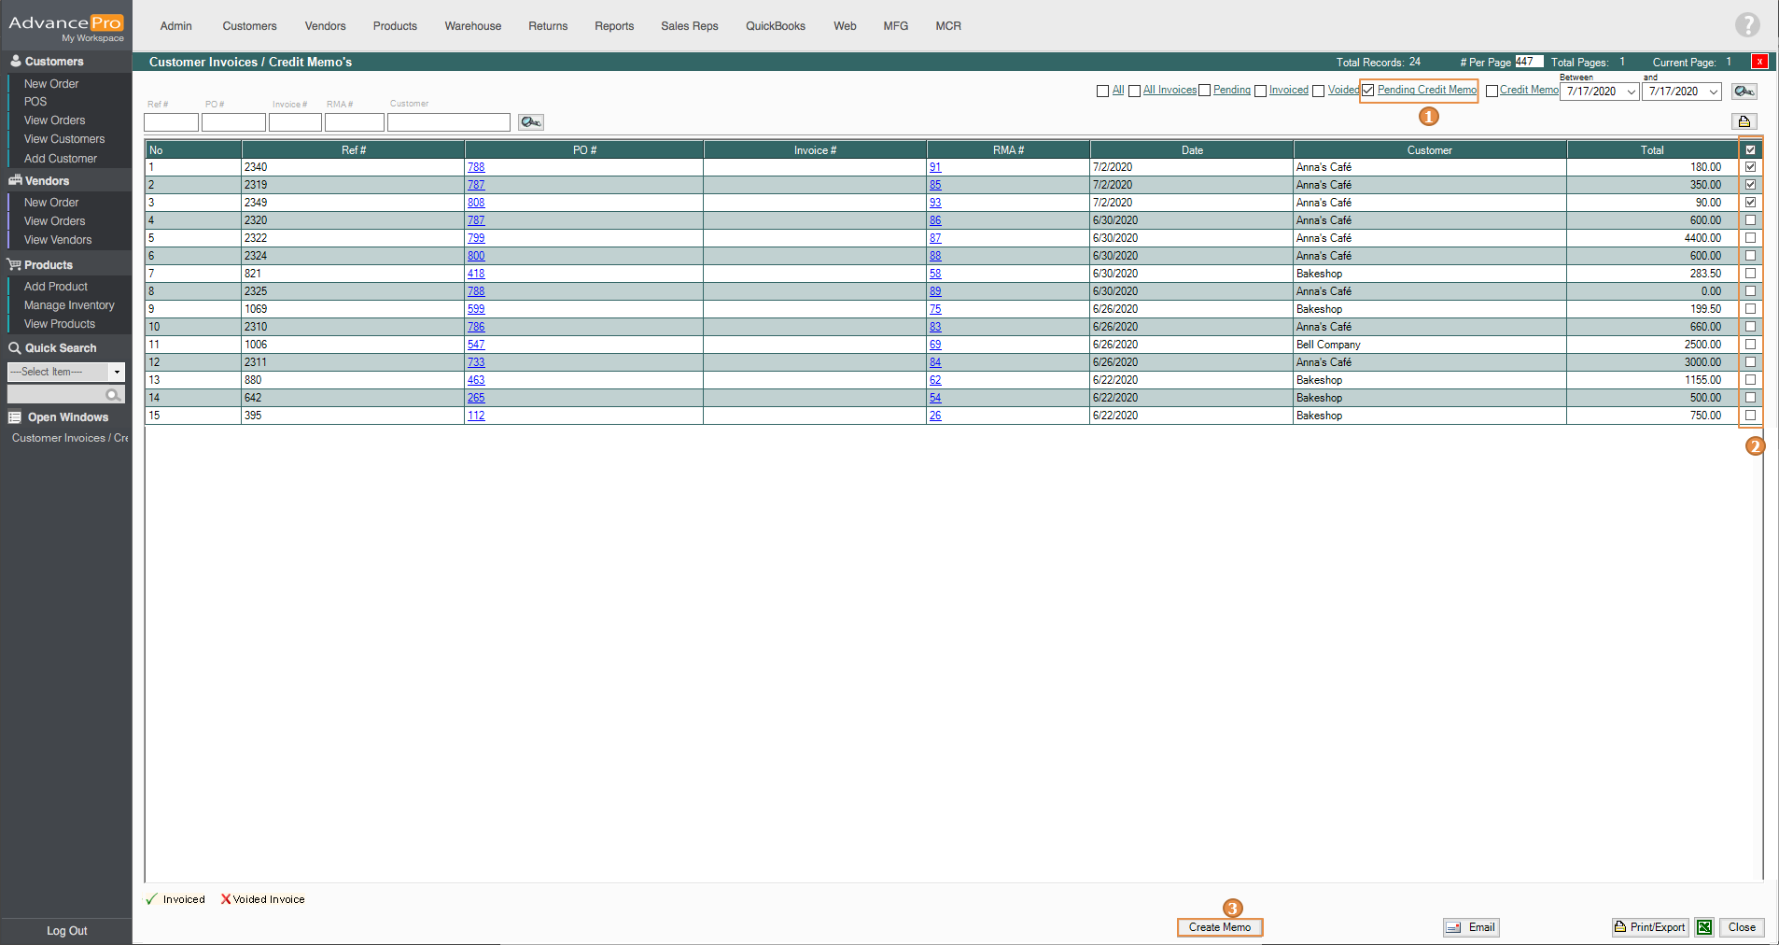Image resolution: width=1779 pixels, height=945 pixels.
Task: Click magnifier icon in Quick Search box
Action: click(113, 395)
